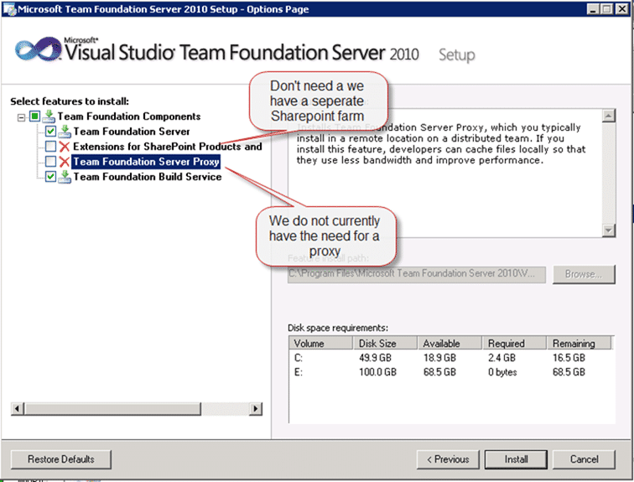The width and height of the screenshot is (634, 482).
Task: Uncheck the Team Foundation Server checkbox
Action: [x=50, y=132]
